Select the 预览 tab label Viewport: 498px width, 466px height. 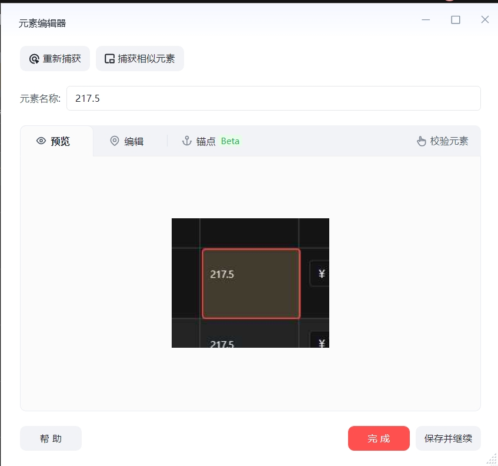tap(60, 142)
